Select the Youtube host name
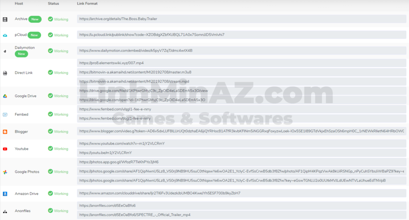The image size is (409, 220). click(x=22, y=149)
